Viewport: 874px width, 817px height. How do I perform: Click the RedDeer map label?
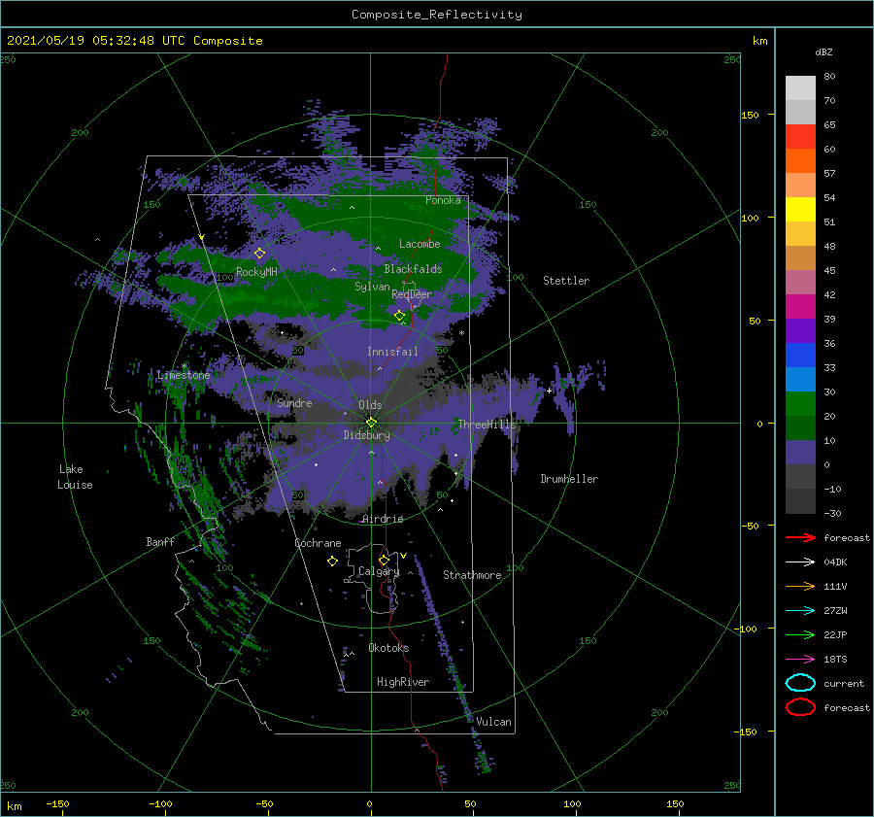pyautogui.click(x=412, y=294)
